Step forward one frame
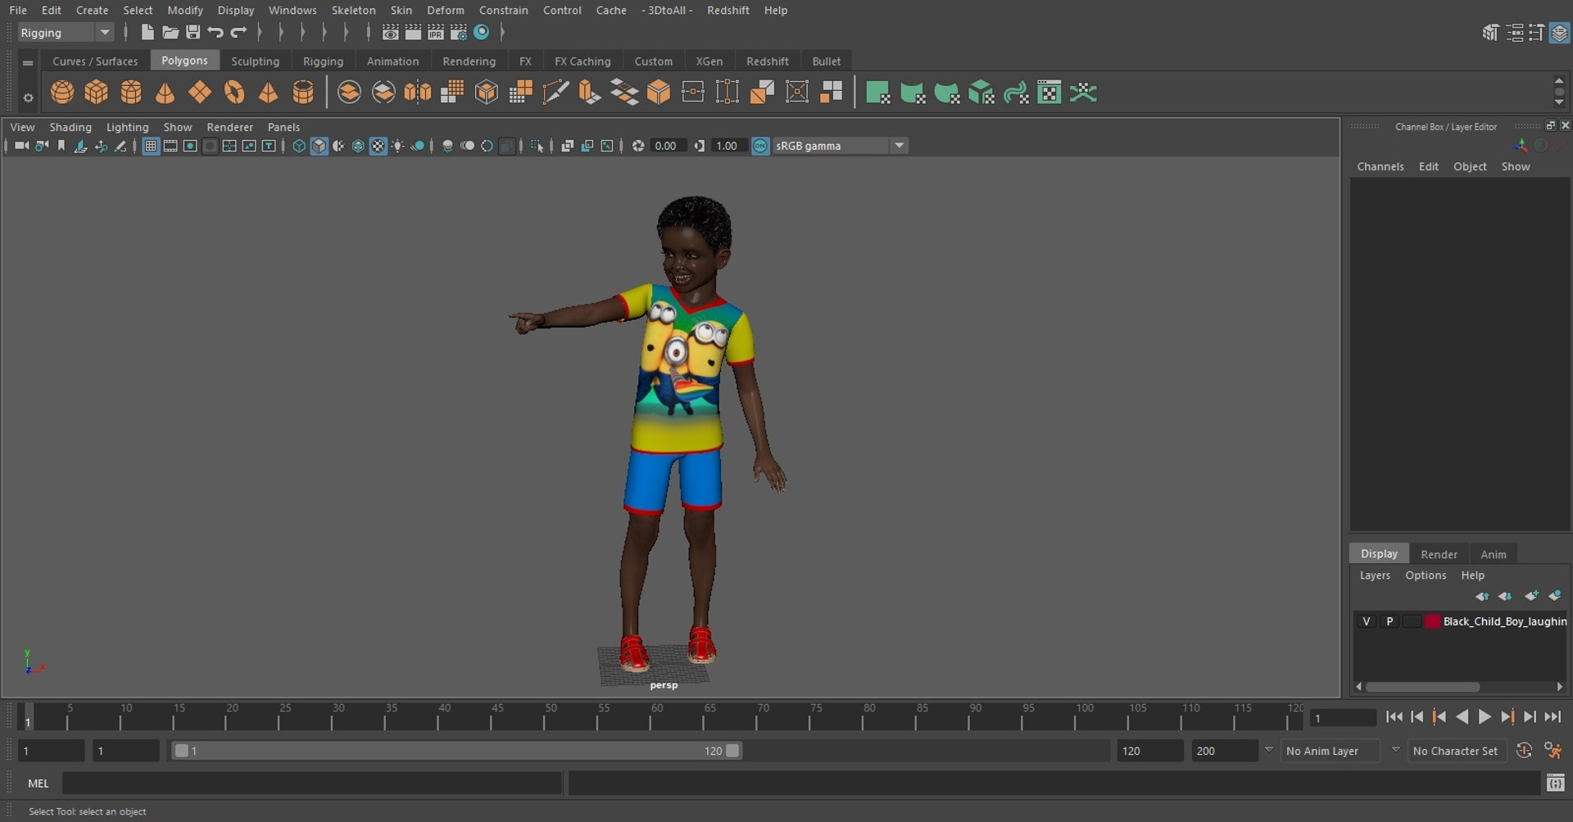The width and height of the screenshot is (1573, 822). click(1530, 717)
